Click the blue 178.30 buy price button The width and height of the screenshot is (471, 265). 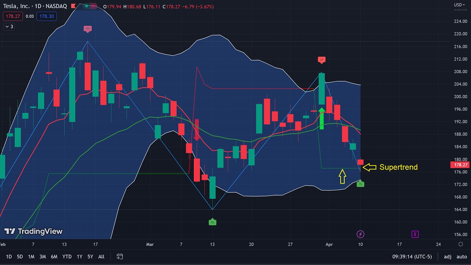(47, 16)
